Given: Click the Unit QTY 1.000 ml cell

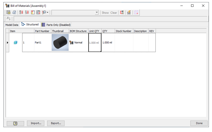Looking at the screenshot, I should coord(95,43).
